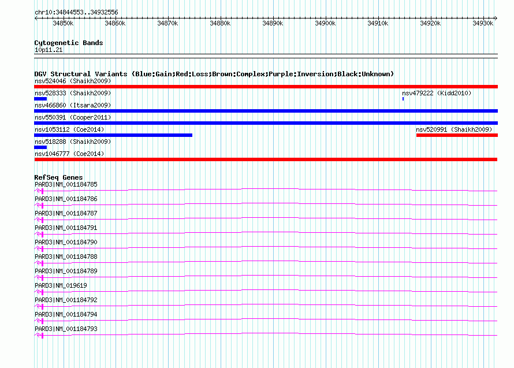The image size is (514, 368).
Task: Open the PARD3|NM_001184786 transcript label
Action: [x=66, y=199]
